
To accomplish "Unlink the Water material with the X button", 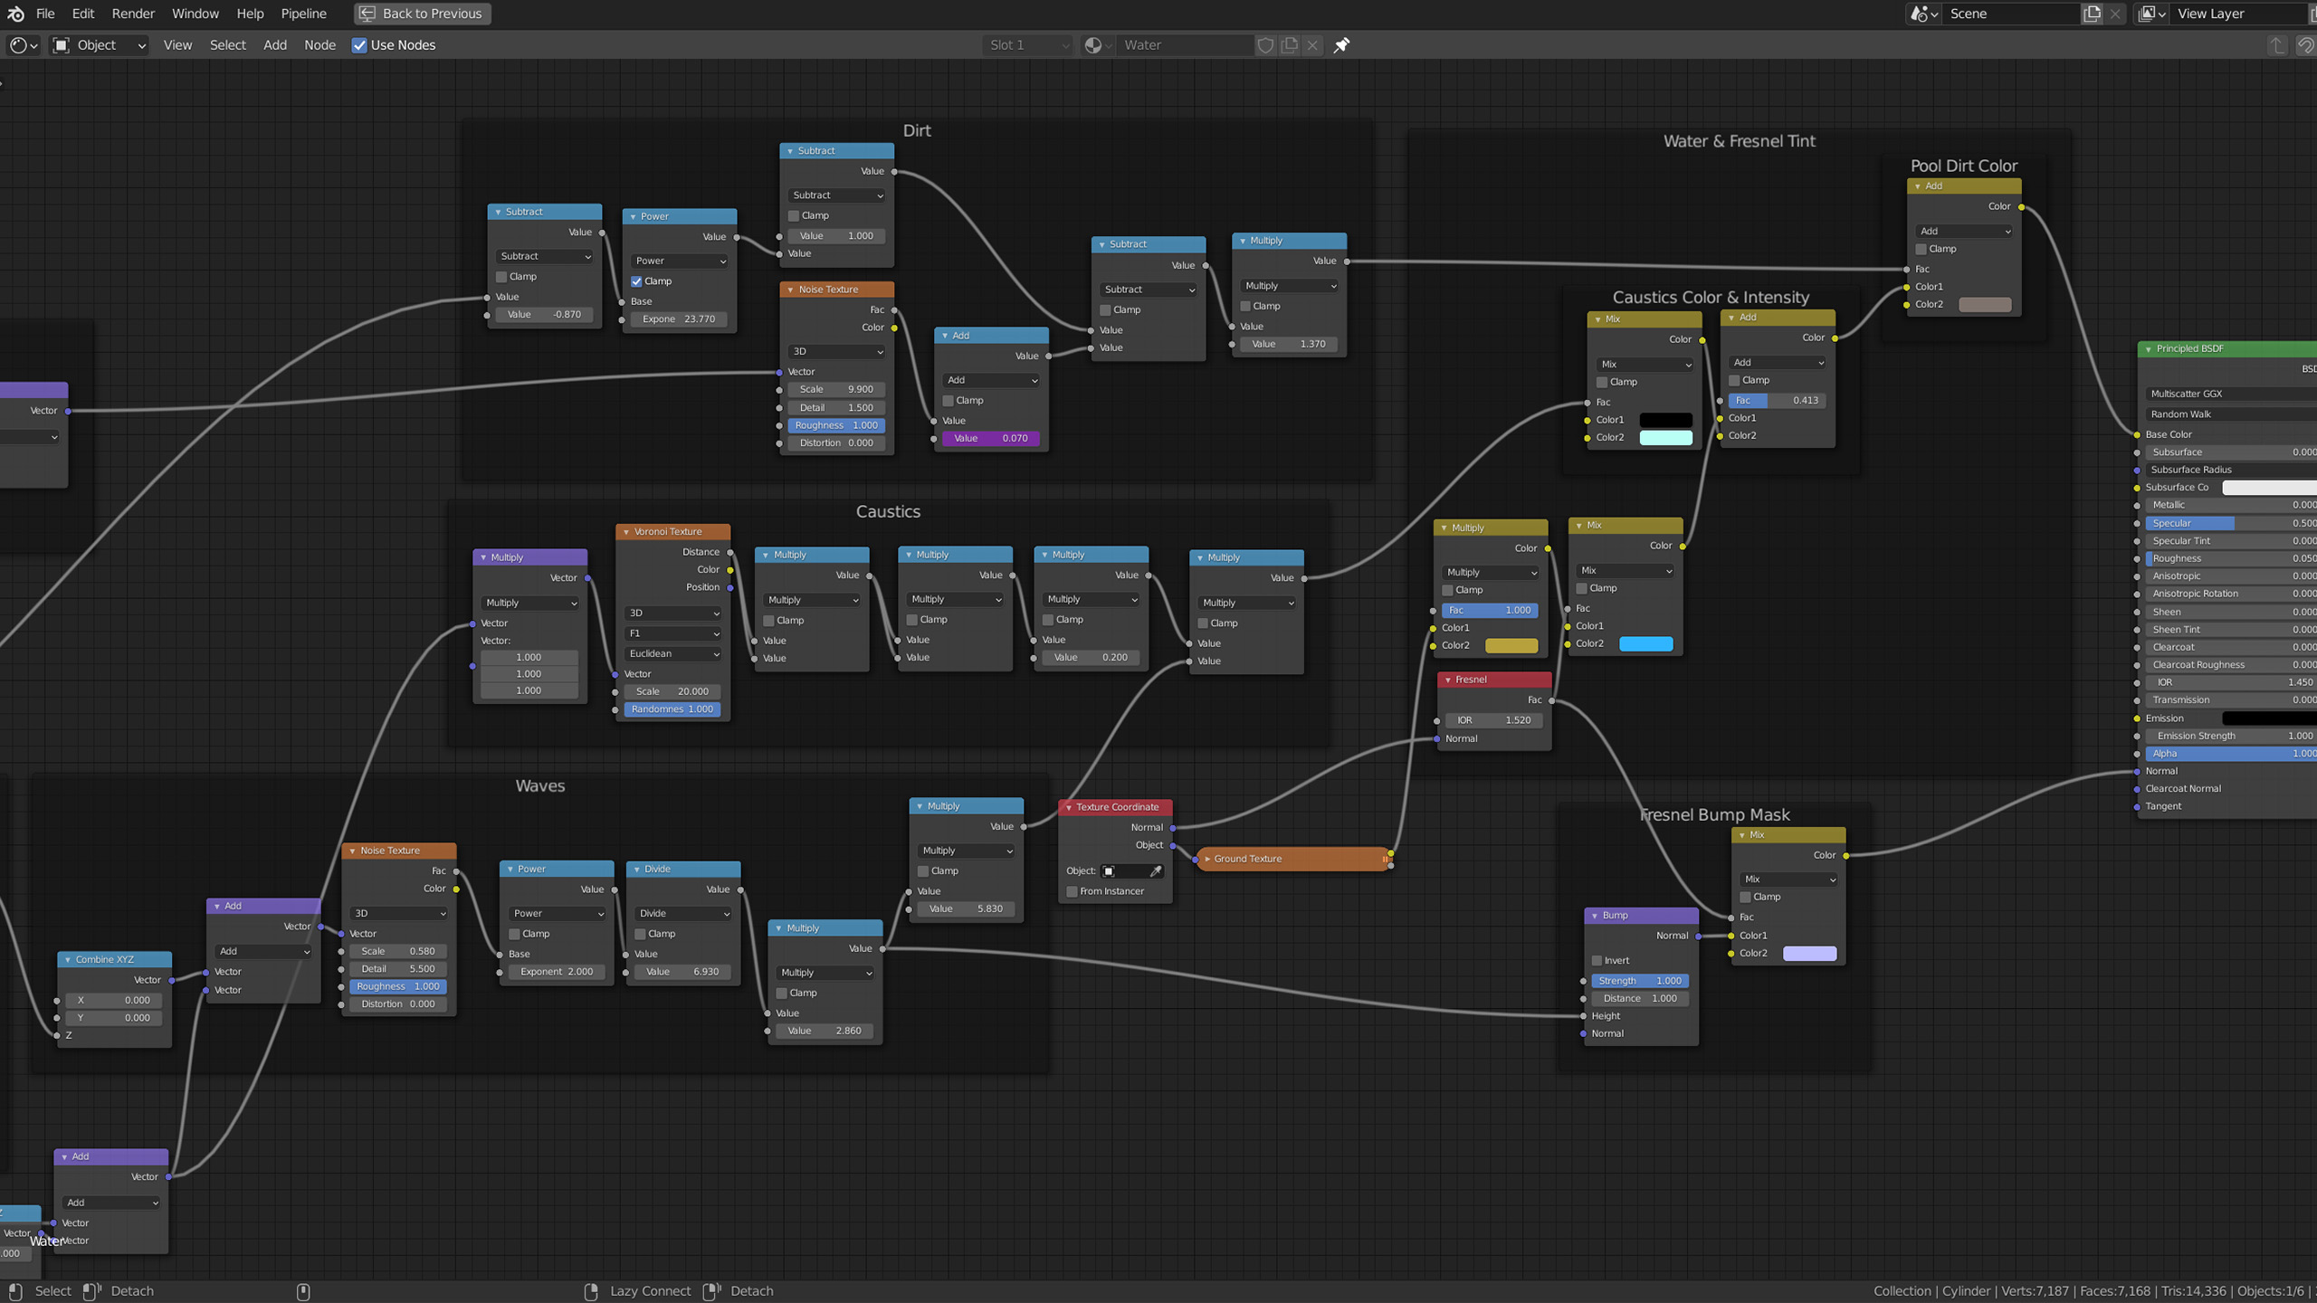I will point(1312,44).
